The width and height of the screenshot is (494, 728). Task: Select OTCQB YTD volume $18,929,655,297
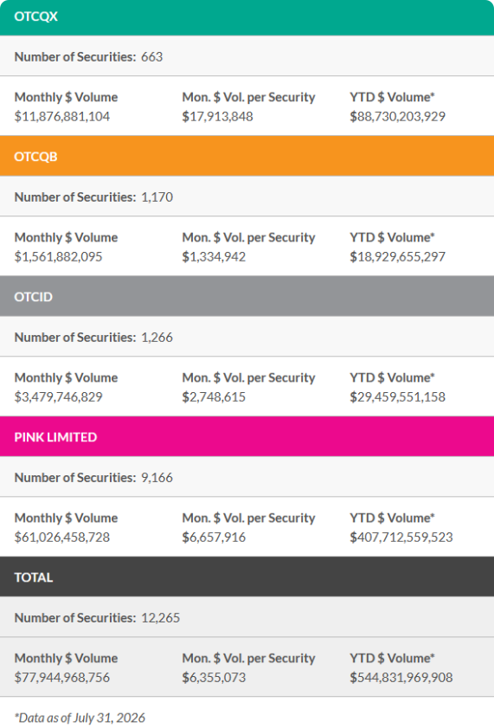coord(397,256)
